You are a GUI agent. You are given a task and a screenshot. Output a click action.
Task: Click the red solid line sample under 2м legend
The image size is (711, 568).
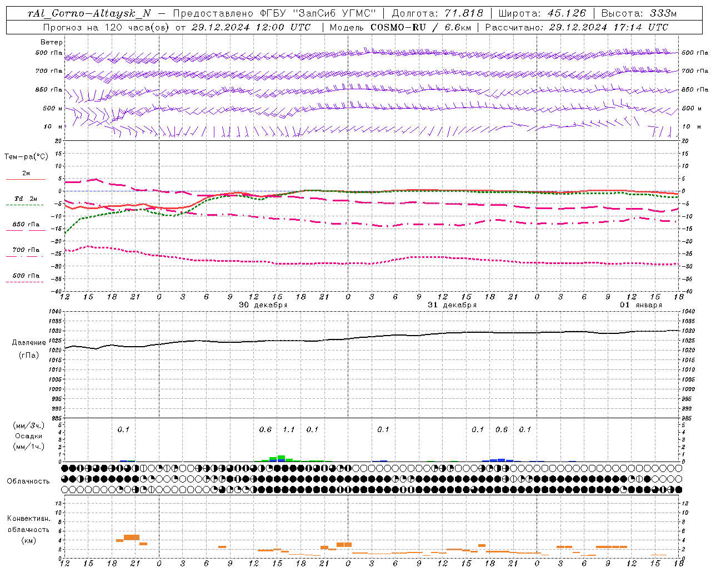26,180
